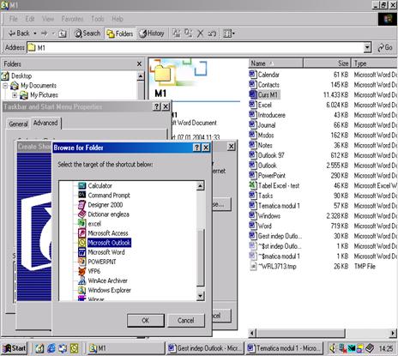Open Help menu in M1 window

[x=118, y=19]
